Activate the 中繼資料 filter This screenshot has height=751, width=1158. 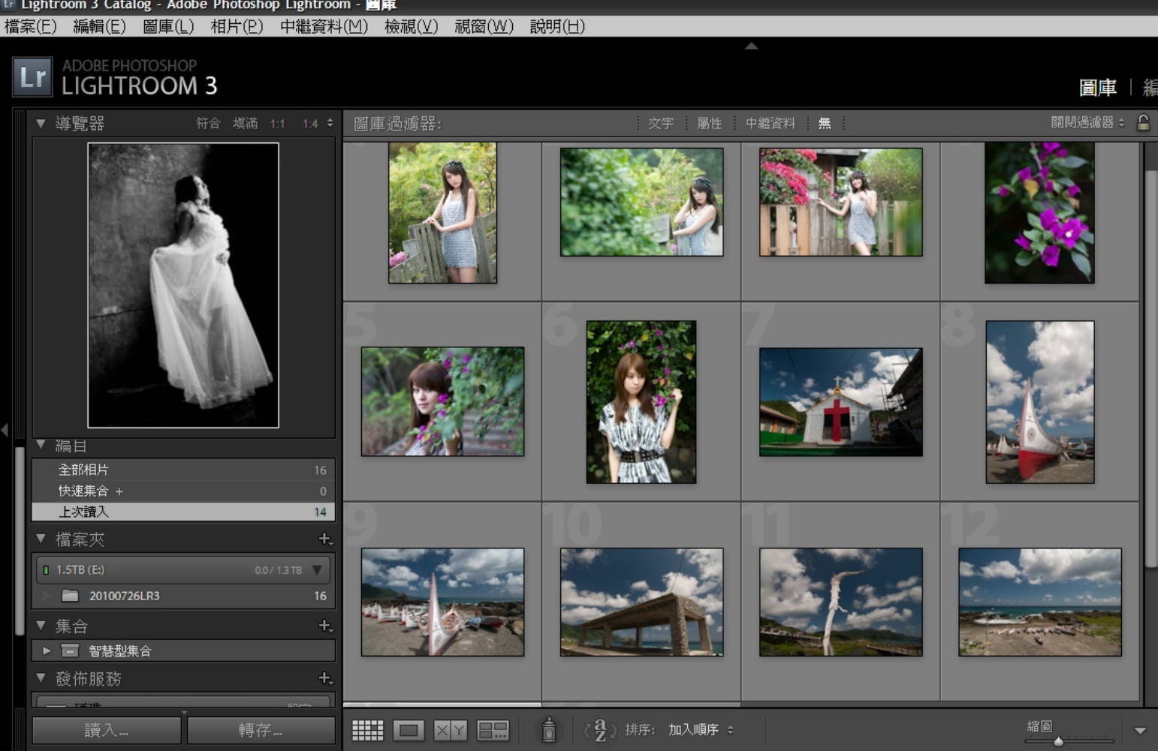(770, 123)
